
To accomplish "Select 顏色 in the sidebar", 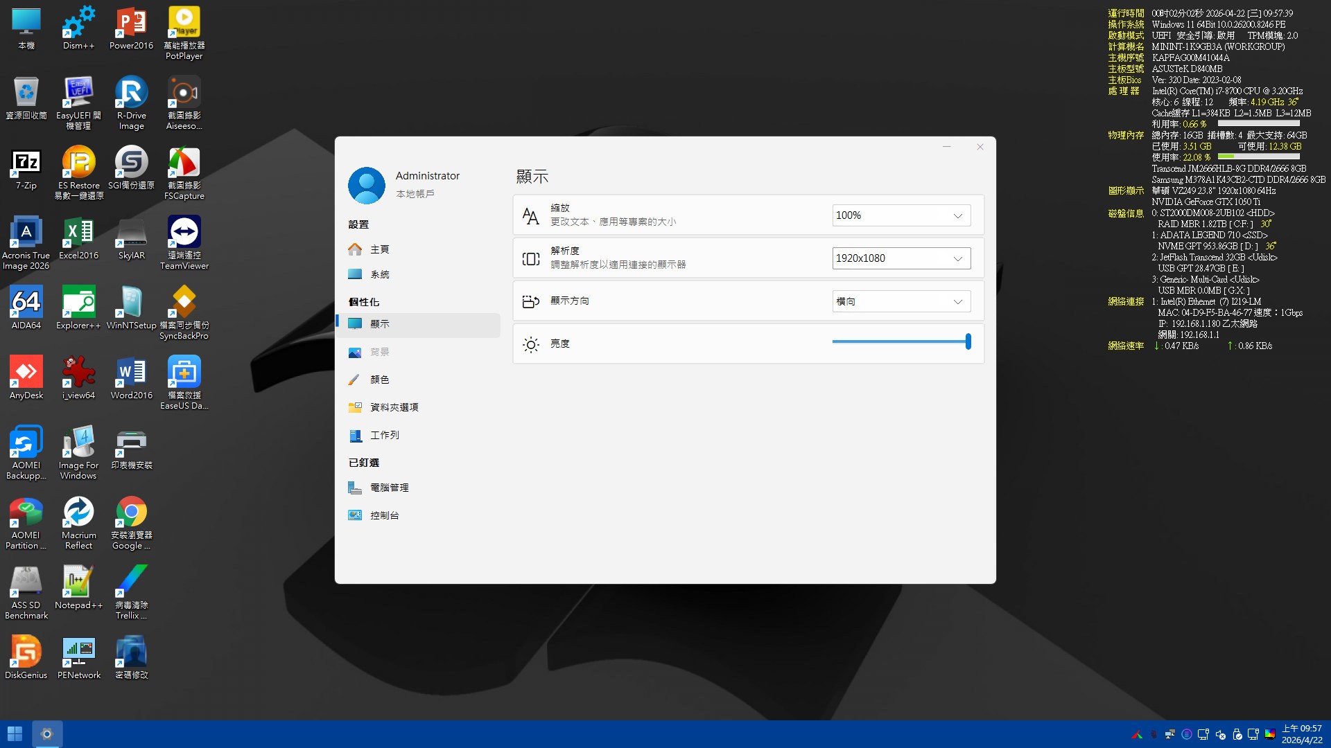I will pyautogui.click(x=379, y=380).
